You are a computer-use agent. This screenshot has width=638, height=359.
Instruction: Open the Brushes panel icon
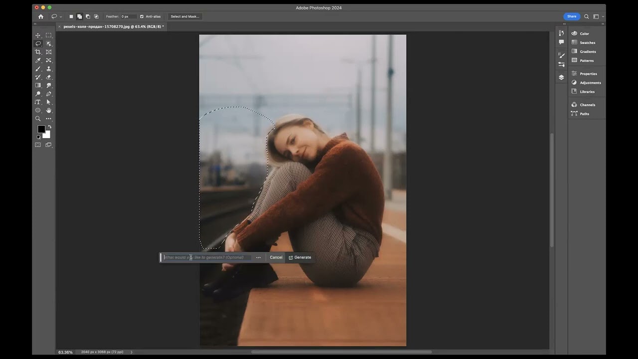[561, 64]
